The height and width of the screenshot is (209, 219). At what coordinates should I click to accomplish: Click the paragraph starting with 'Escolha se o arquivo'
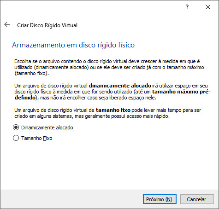coord(109,67)
